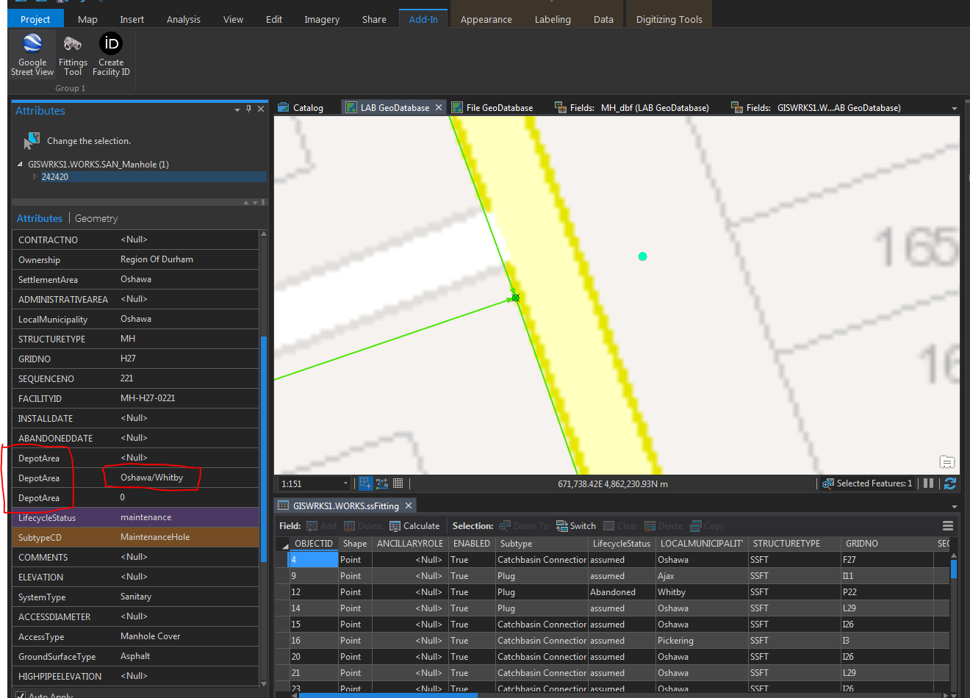Toggle the map grid icon

[398, 483]
